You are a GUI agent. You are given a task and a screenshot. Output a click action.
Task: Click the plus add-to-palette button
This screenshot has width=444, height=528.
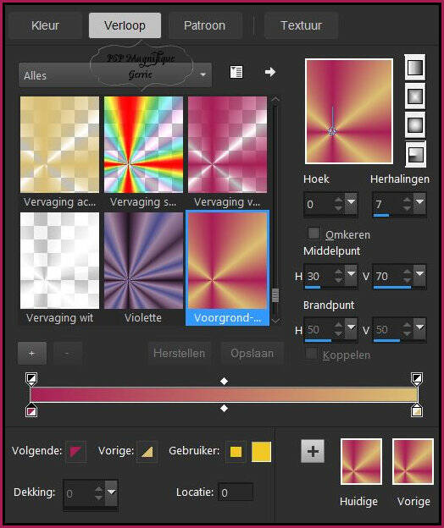pyautogui.click(x=313, y=451)
